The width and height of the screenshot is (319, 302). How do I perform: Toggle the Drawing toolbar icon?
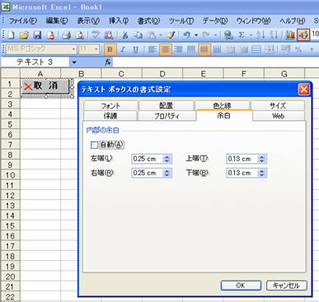point(303,35)
